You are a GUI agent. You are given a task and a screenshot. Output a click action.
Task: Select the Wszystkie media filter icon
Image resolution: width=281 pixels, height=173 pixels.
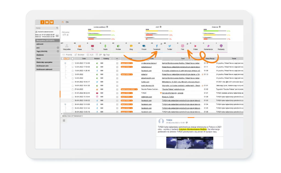[67, 46]
